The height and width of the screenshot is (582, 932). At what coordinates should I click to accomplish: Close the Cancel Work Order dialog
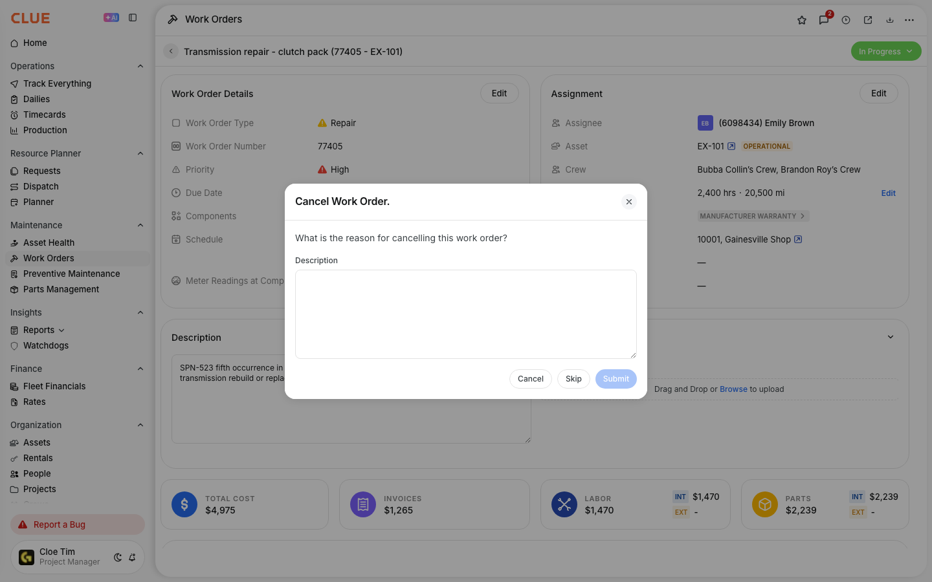(629, 202)
